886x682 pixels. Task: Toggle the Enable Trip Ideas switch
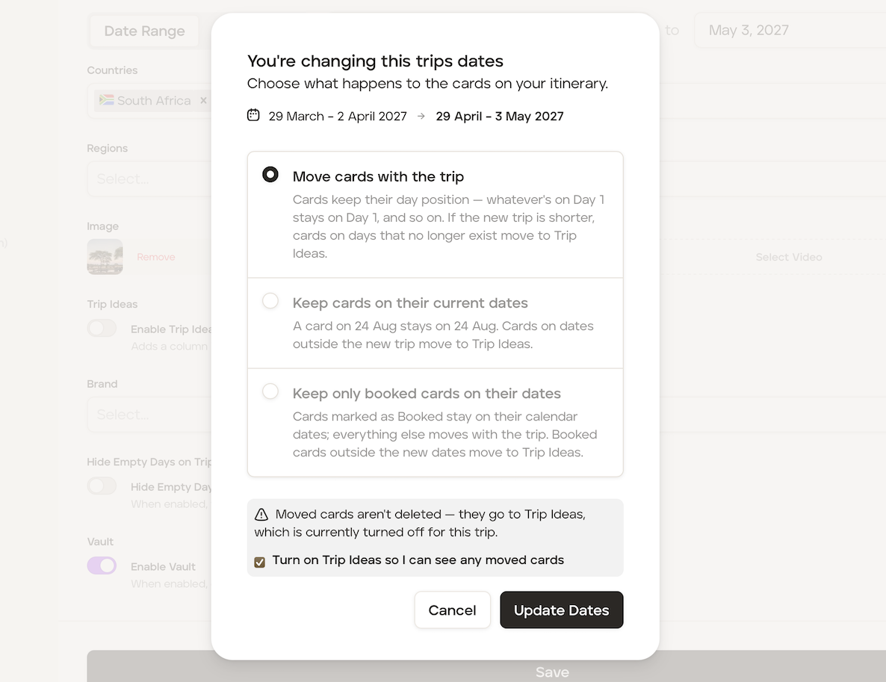click(x=102, y=328)
